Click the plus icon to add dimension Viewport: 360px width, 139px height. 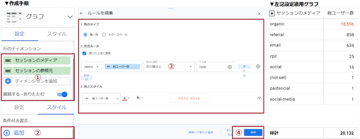point(8,81)
